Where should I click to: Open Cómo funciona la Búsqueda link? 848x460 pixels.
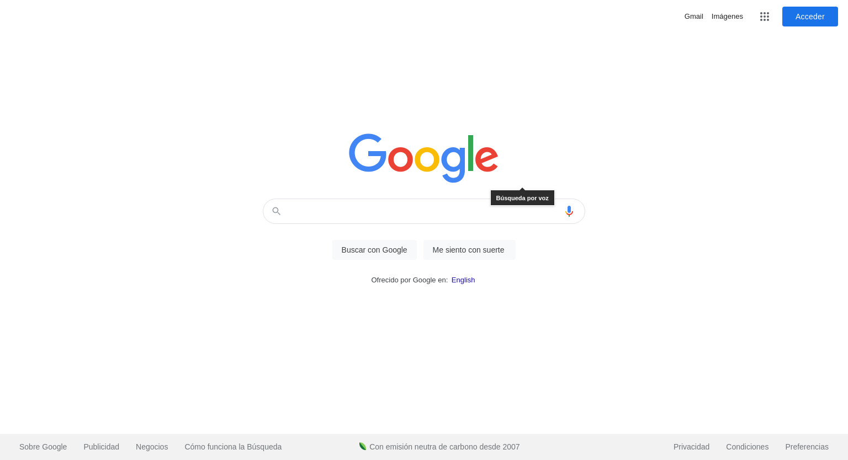click(233, 447)
